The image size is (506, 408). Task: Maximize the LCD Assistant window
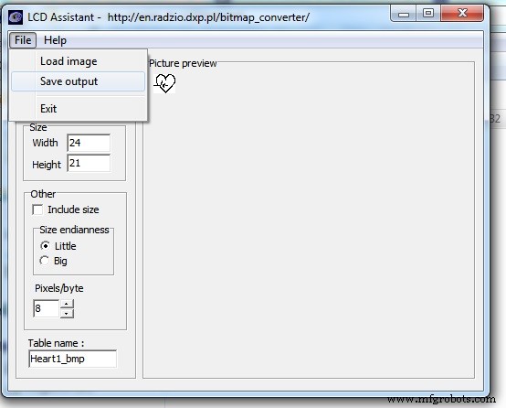(x=428, y=13)
